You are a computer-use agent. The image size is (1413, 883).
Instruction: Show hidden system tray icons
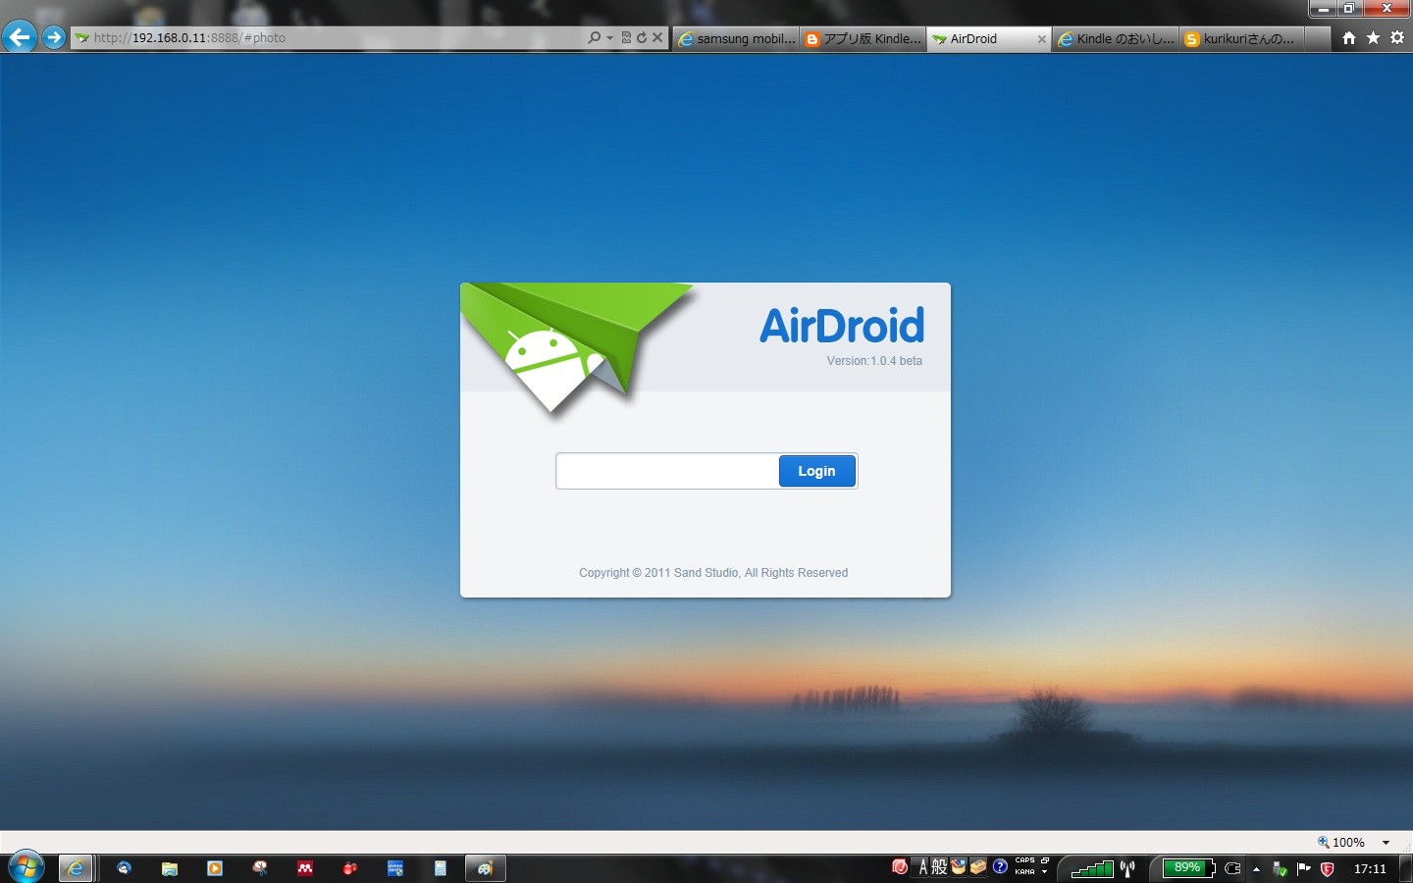[x=1256, y=869]
